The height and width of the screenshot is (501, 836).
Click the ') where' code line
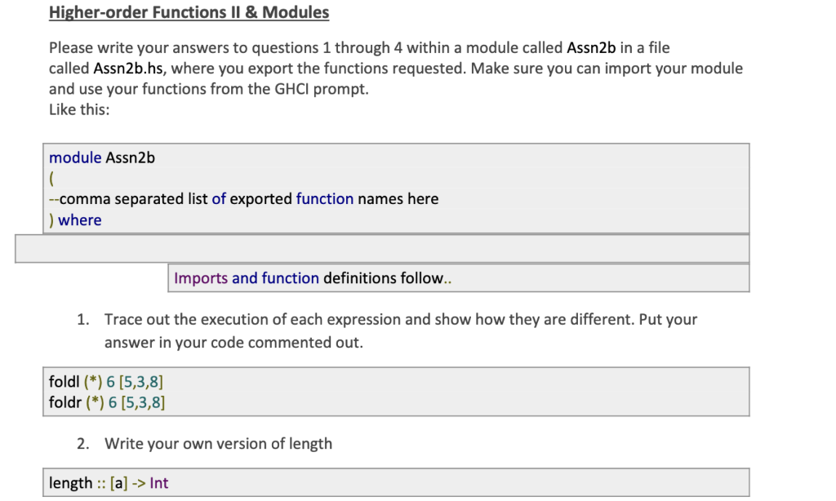tap(76, 220)
